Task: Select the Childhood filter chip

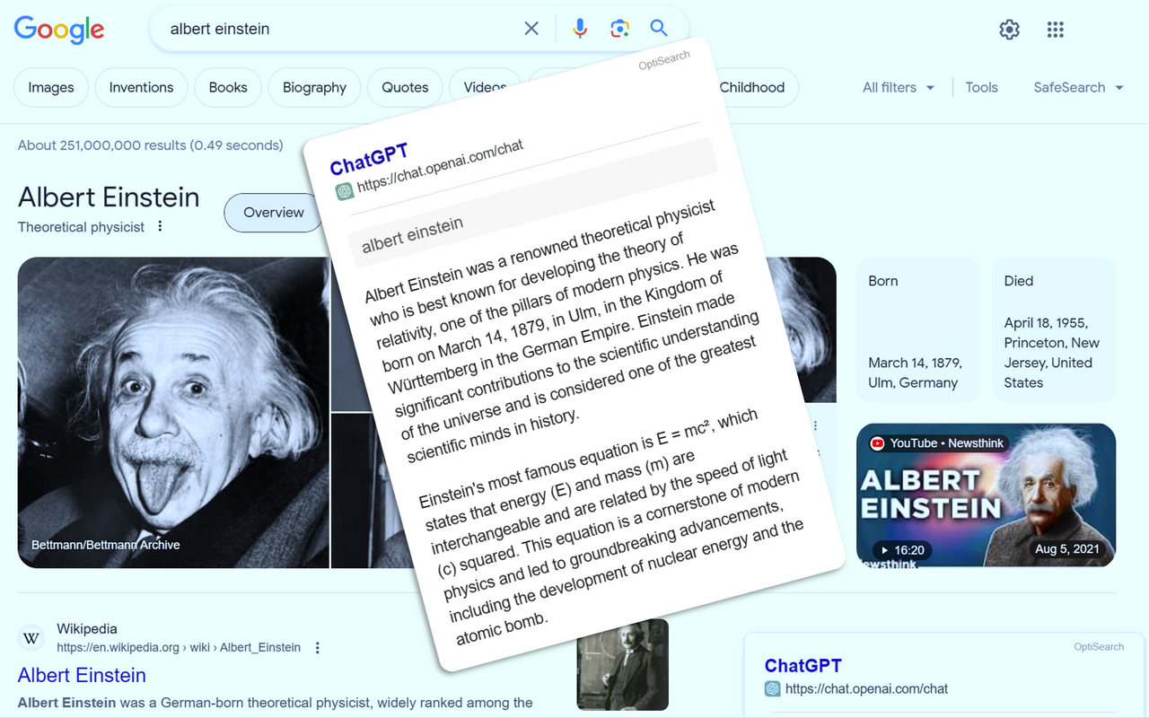Action: [x=752, y=87]
